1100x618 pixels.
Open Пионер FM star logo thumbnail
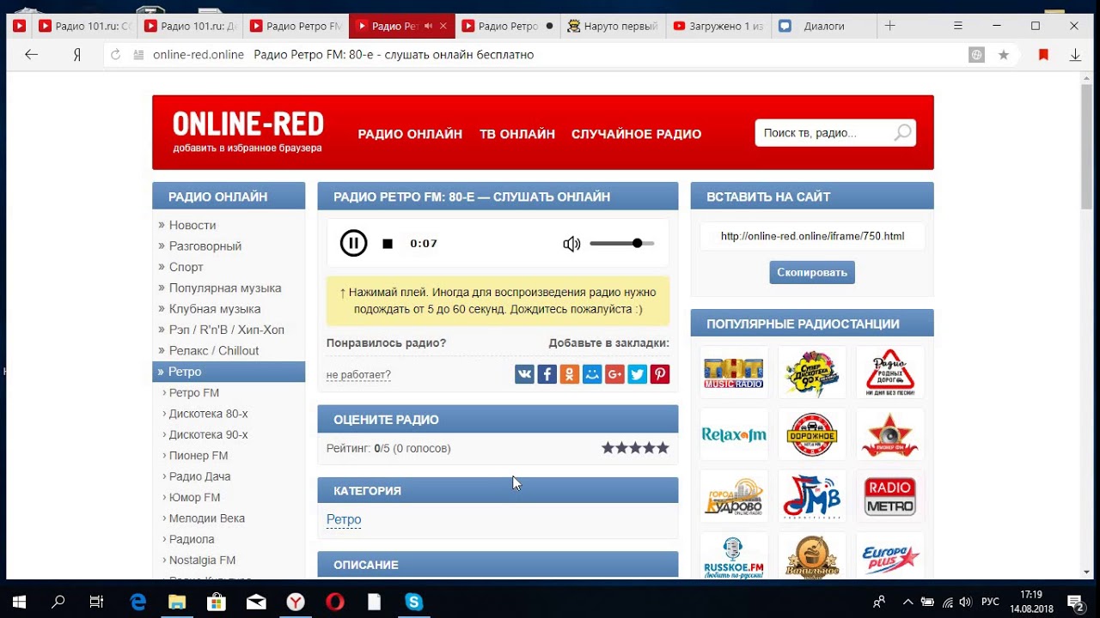click(890, 434)
